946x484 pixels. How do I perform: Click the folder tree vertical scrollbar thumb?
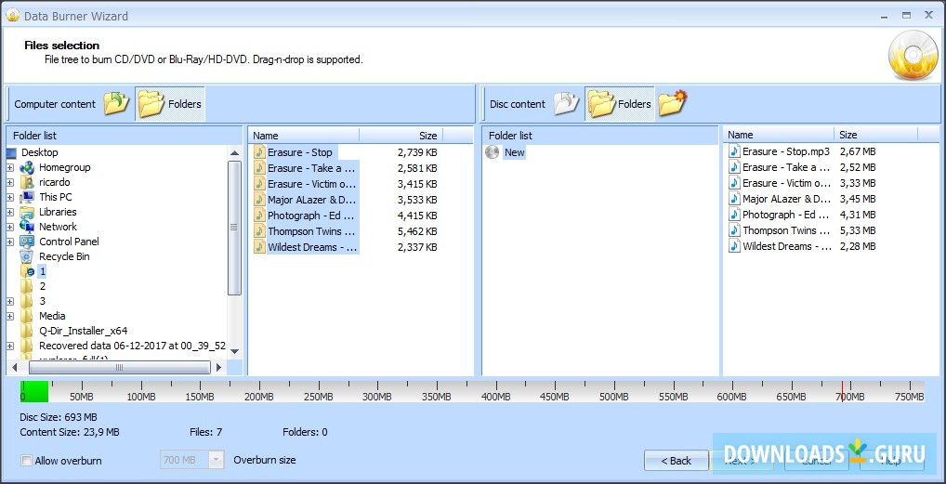(235, 228)
